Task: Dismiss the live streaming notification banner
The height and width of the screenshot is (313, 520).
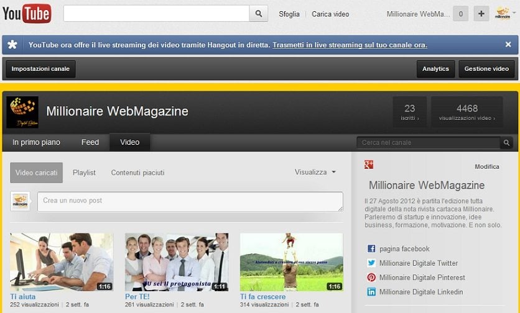Action: (x=508, y=45)
